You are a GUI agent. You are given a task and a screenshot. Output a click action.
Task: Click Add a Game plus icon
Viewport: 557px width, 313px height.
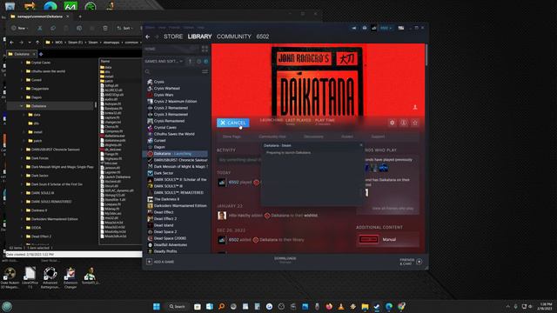[149, 262]
